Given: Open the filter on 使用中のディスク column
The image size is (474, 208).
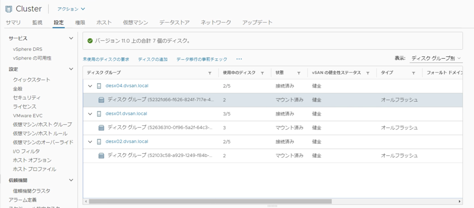Looking at the screenshot, I should coord(262,73).
